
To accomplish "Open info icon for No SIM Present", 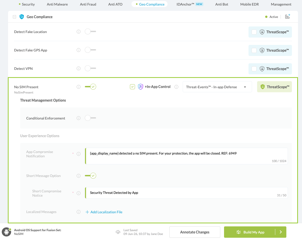I will tap(78, 87).
